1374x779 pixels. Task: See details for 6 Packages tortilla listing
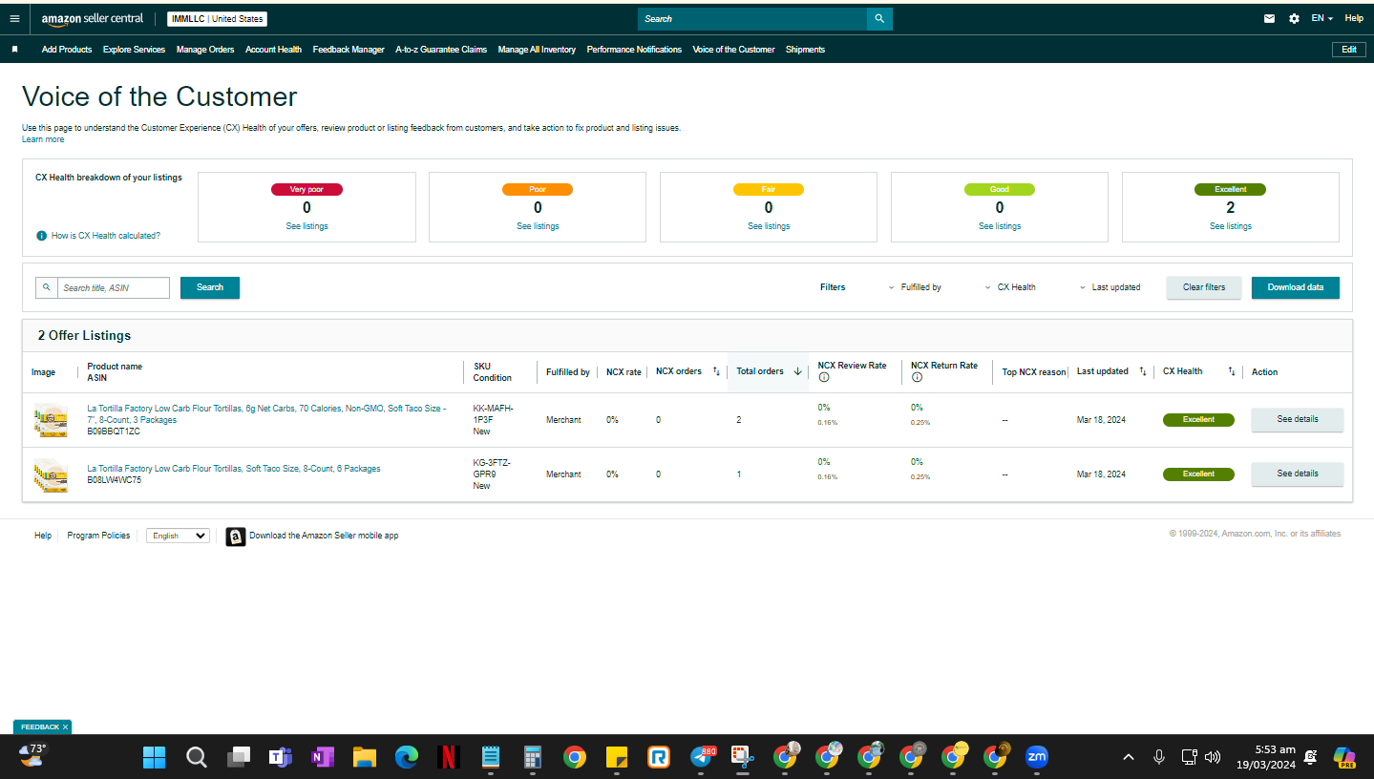coord(1298,474)
